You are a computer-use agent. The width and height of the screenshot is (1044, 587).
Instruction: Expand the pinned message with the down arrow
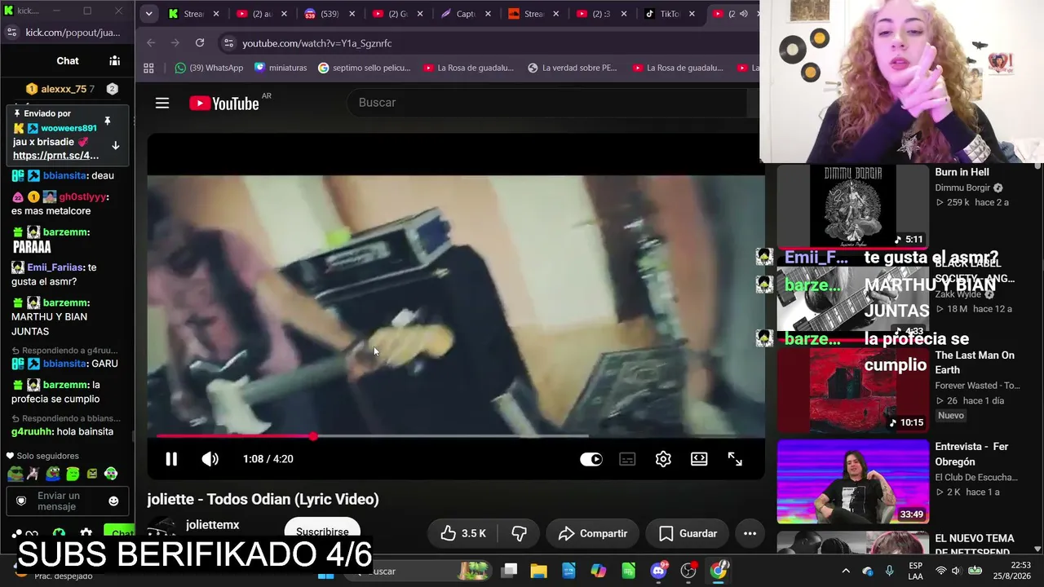[115, 145]
